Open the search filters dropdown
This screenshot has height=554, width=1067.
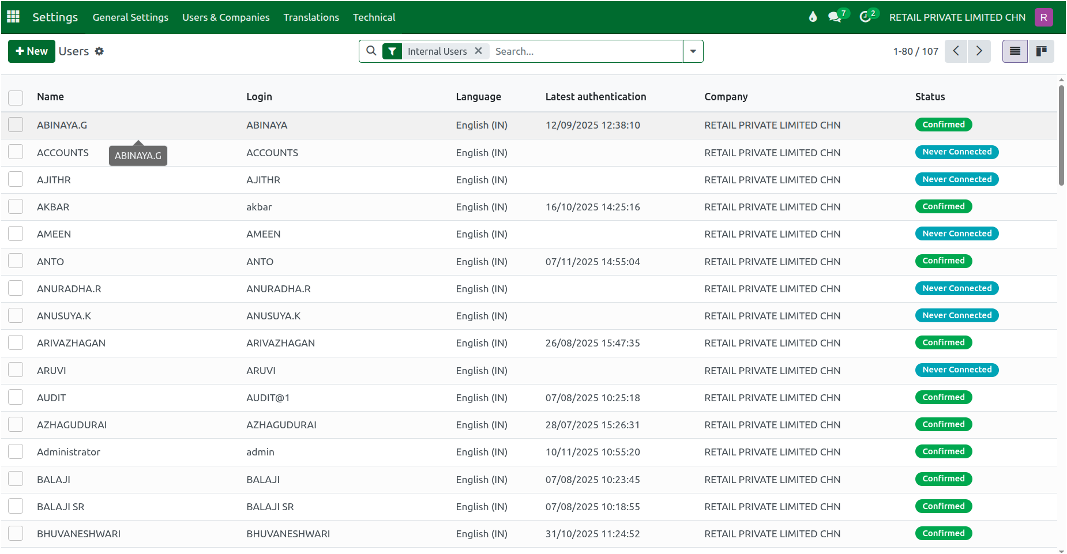tap(692, 51)
